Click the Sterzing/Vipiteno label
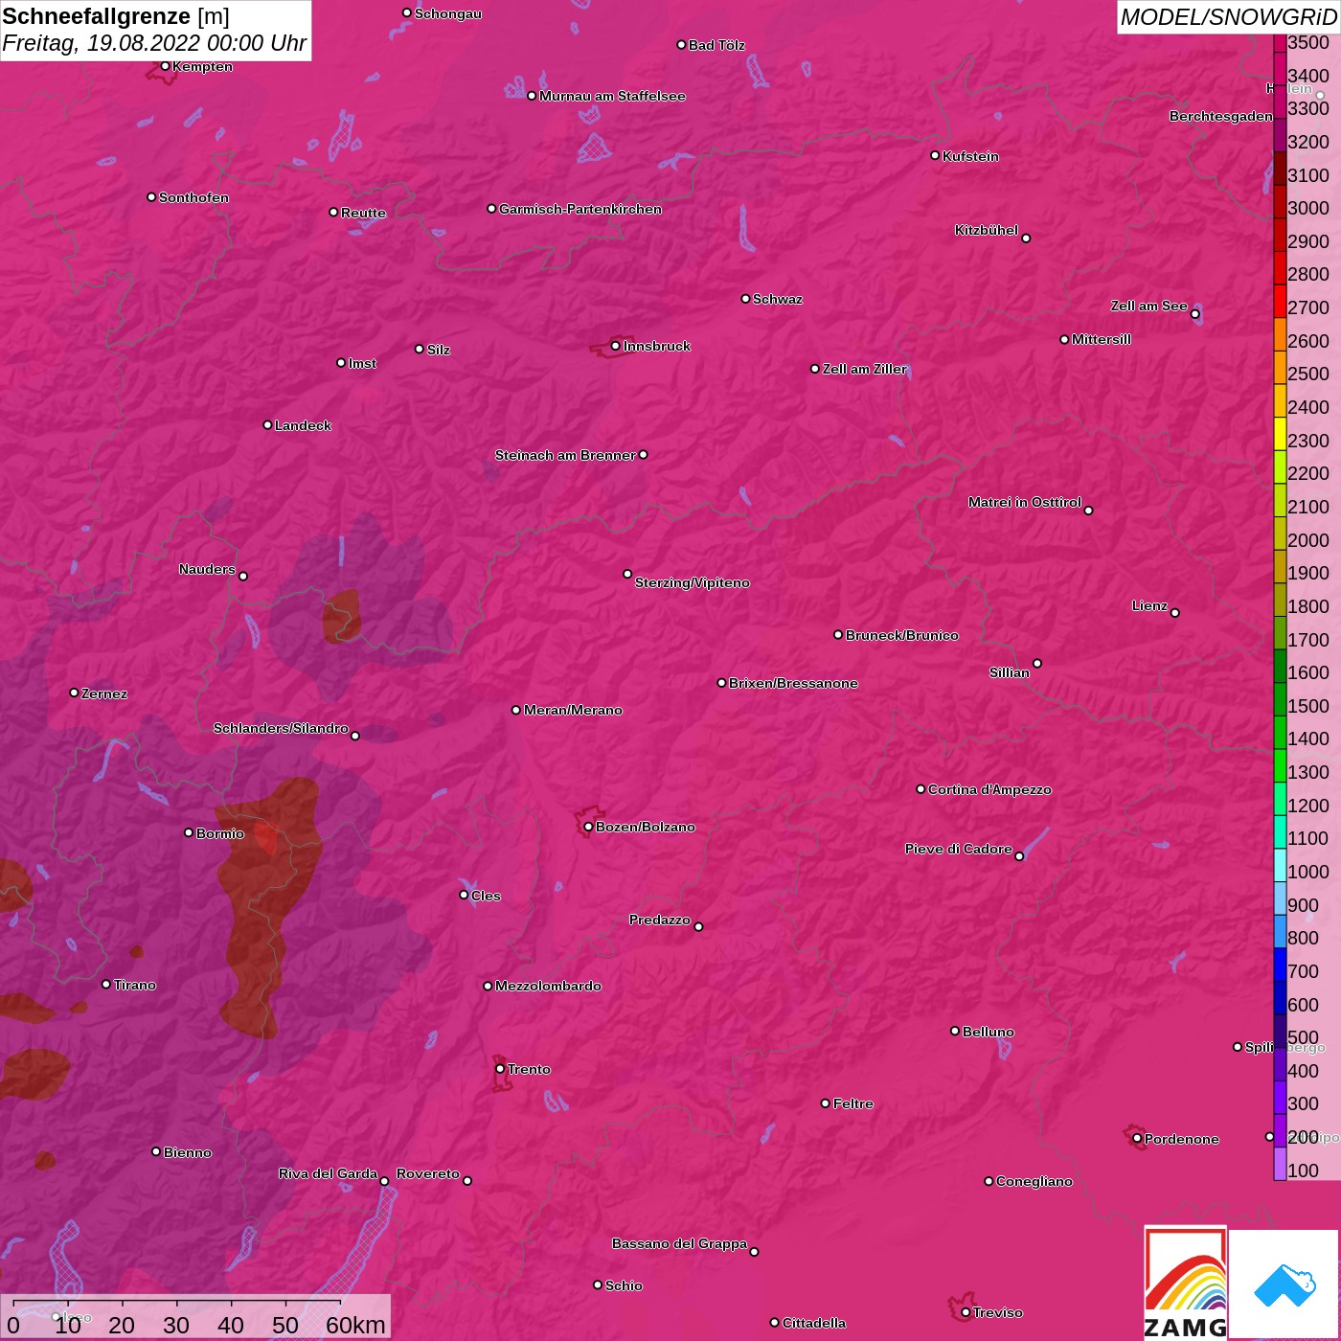 (693, 582)
